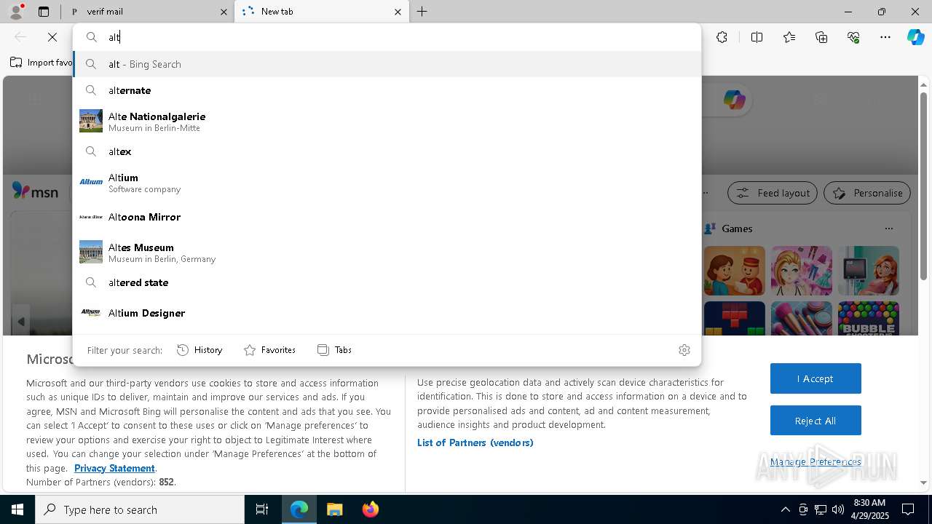Click the Reject All cookies button
This screenshot has width=932, height=524.
coord(815,421)
